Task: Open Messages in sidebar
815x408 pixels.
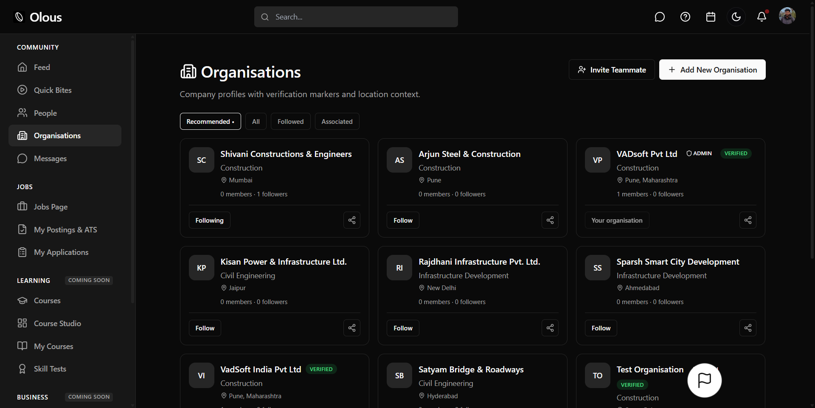Action: click(65, 159)
